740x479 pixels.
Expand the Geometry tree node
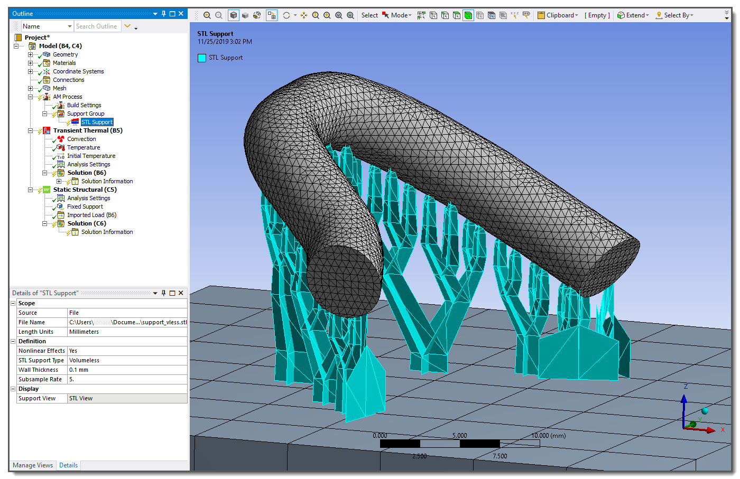pos(30,54)
